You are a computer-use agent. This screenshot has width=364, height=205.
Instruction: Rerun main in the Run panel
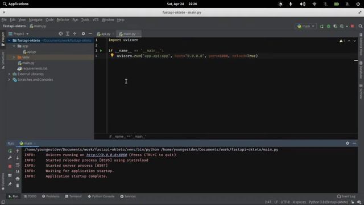10,151
